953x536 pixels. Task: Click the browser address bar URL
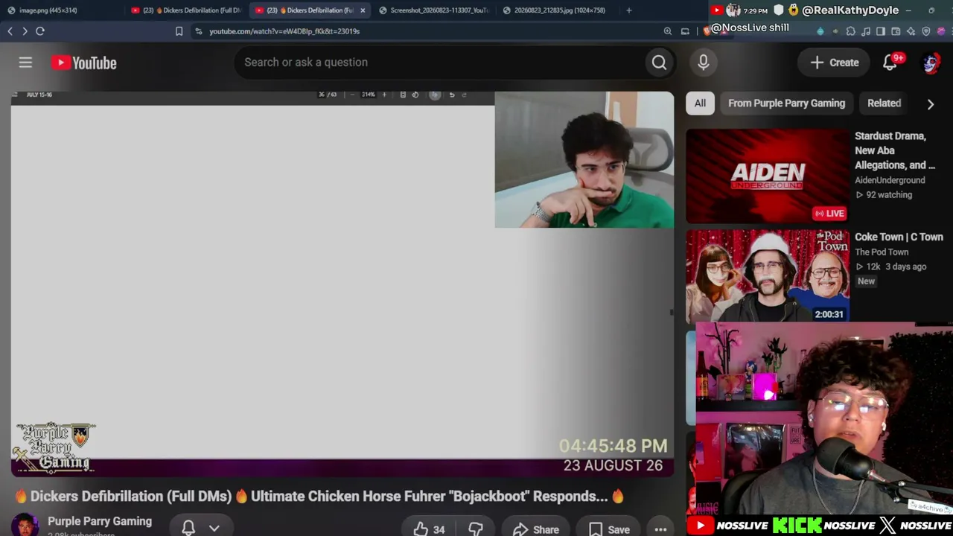pyautogui.click(x=284, y=31)
